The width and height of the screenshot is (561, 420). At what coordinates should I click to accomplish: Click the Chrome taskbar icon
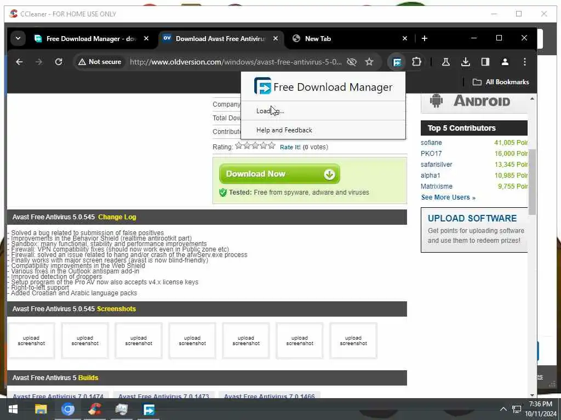point(67,409)
